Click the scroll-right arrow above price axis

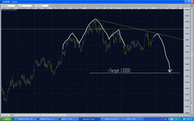(192, 8)
